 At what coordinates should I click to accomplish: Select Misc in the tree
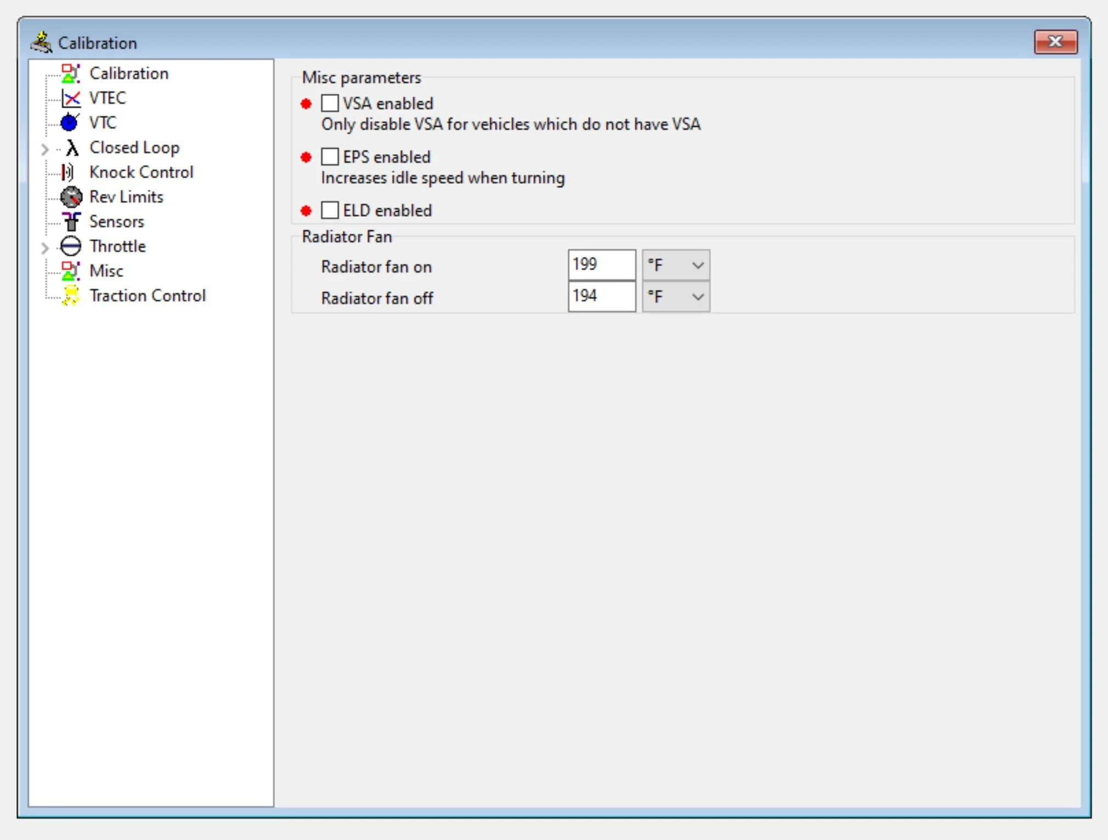click(x=106, y=271)
